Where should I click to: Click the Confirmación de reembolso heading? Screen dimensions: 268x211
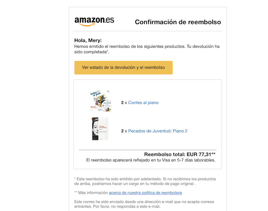(x=178, y=22)
